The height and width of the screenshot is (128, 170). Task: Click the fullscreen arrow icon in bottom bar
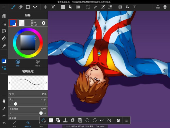click(x=118, y=120)
